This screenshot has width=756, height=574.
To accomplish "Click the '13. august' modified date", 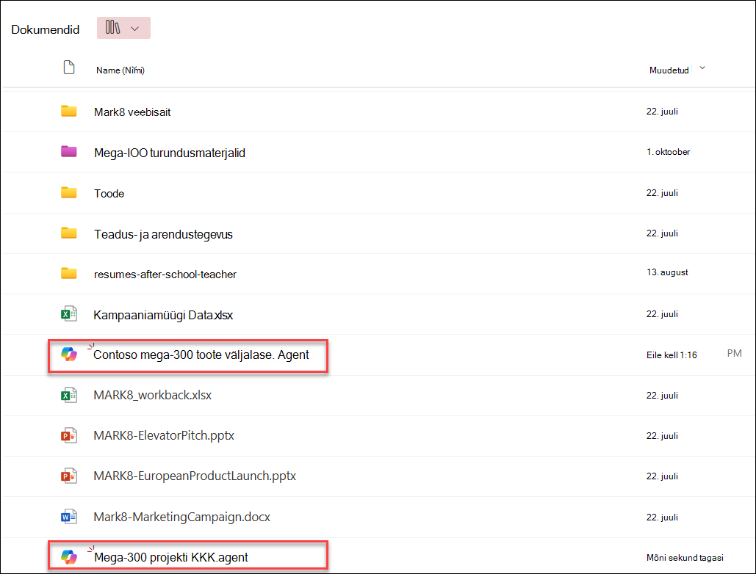I will pos(667,272).
